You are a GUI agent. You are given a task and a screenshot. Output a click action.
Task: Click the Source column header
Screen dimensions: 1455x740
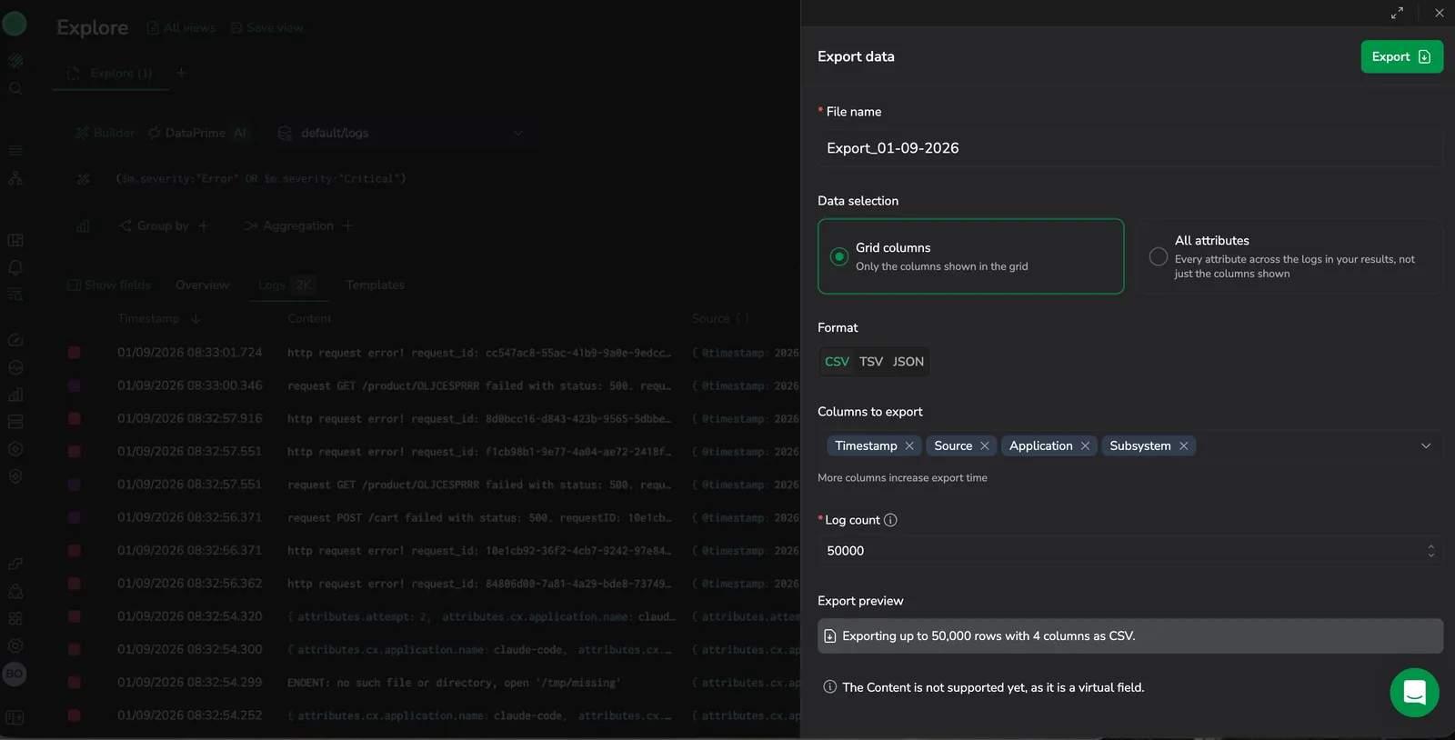pos(710,318)
